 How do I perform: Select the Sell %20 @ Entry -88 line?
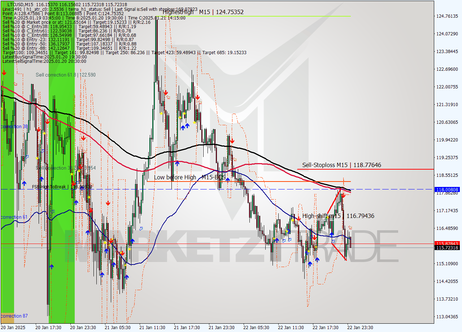[69, 48]
